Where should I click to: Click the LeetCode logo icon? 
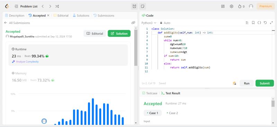[x=7, y=6]
